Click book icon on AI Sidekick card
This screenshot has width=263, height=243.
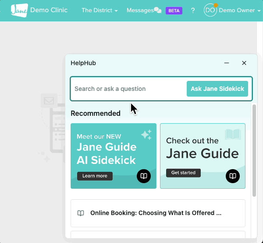click(x=144, y=176)
